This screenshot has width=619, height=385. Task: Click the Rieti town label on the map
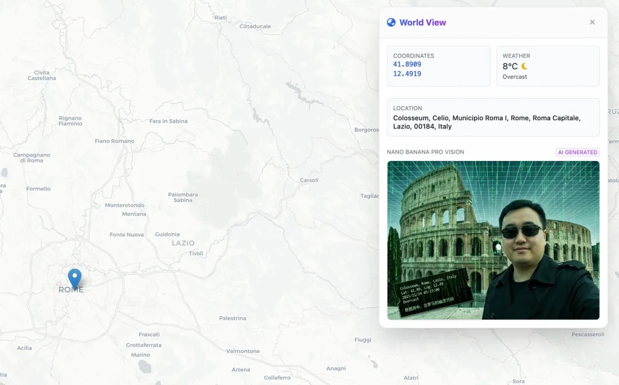(x=221, y=18)
